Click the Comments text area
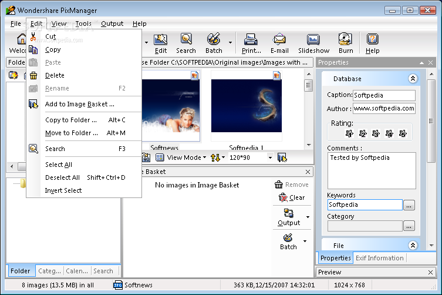Image resolution: width=442 pixels, height=295 pixels. (x=372, y=171)
